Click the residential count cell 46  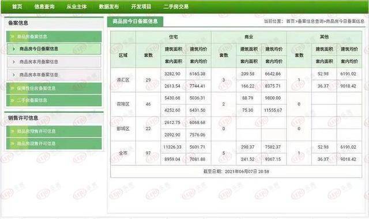pyautogui.click(x=148, y=104)
